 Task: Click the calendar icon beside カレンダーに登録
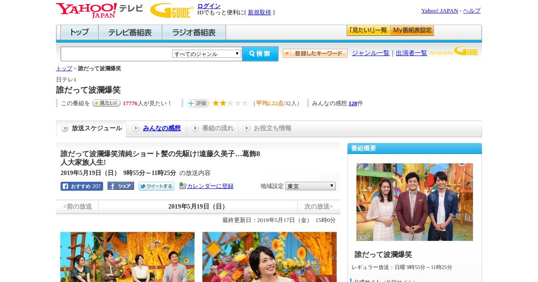[182, 186]
